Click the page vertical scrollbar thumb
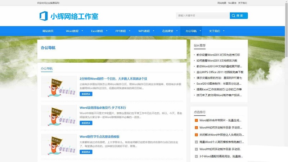The width and height of the screenshot is (288, 162). (286, 30)
